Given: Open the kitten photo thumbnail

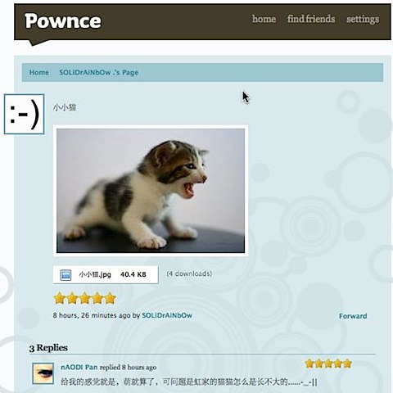Looking at the screenshot, I should 151,191.
